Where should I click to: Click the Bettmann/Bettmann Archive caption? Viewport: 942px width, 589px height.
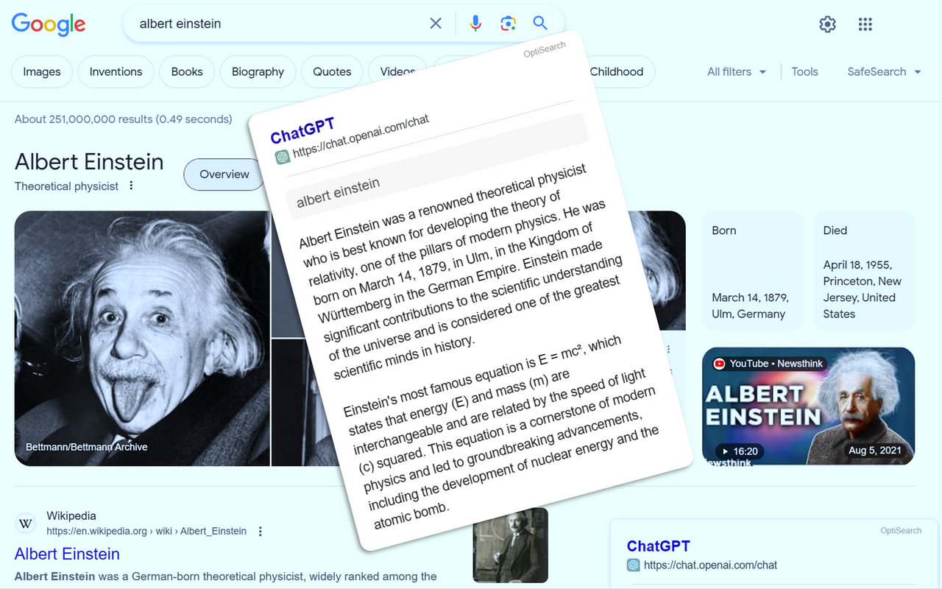87,447
